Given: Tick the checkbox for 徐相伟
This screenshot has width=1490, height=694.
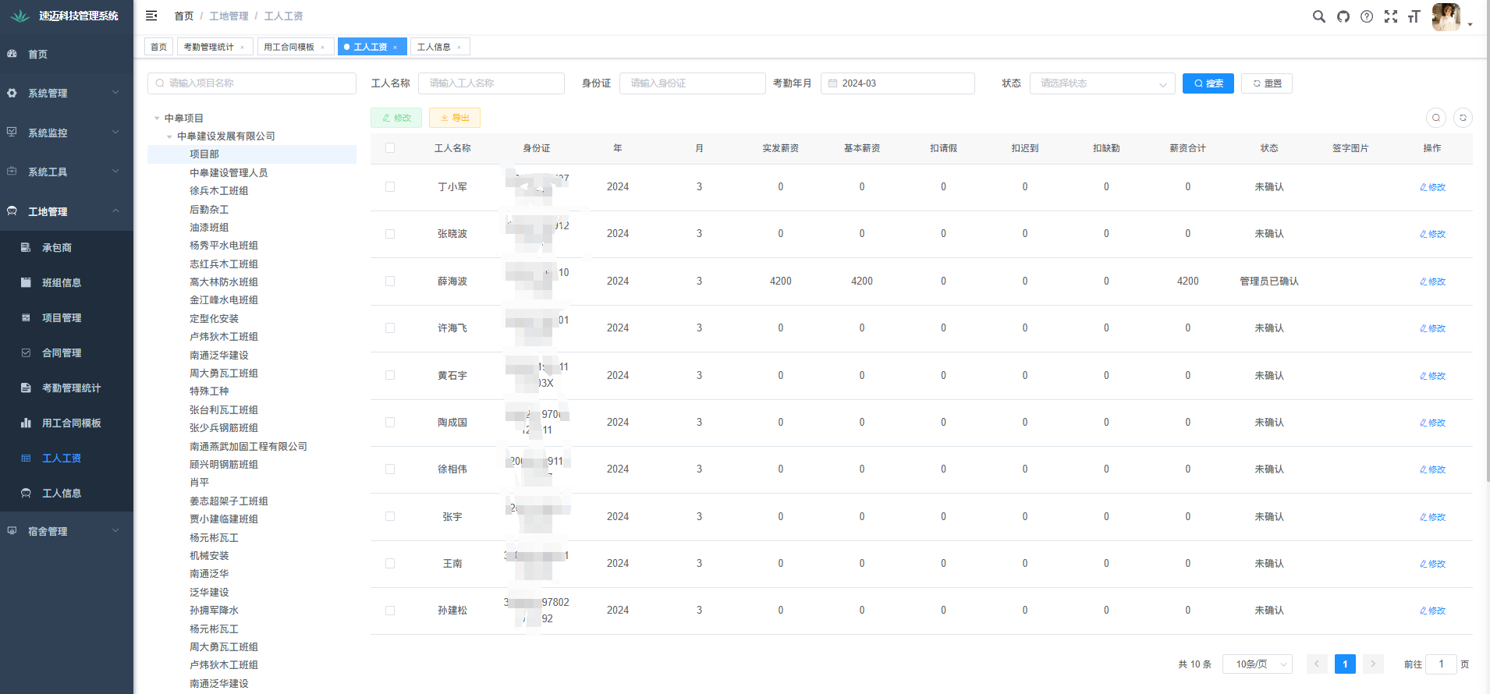Looking at the screenshot, I should (390, 469).
